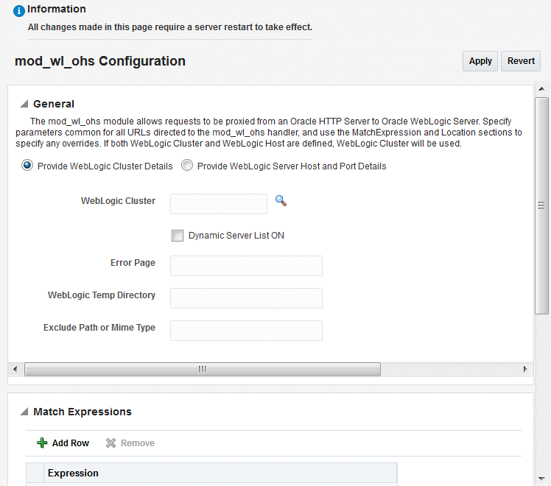The width and height of the screenshot is (551, 486).
Task: Click the Information heading text
Action: pos(57,9)
